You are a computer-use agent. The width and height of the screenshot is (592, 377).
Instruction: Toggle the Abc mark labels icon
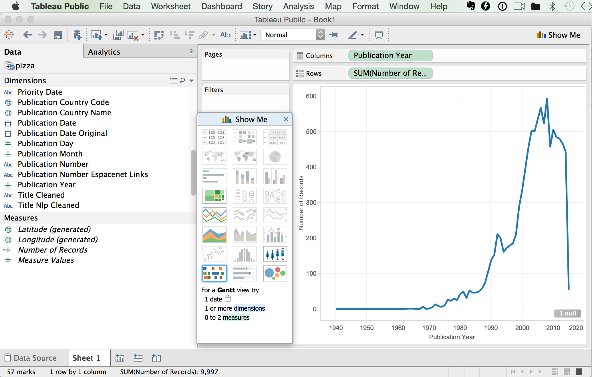(226, 35)
